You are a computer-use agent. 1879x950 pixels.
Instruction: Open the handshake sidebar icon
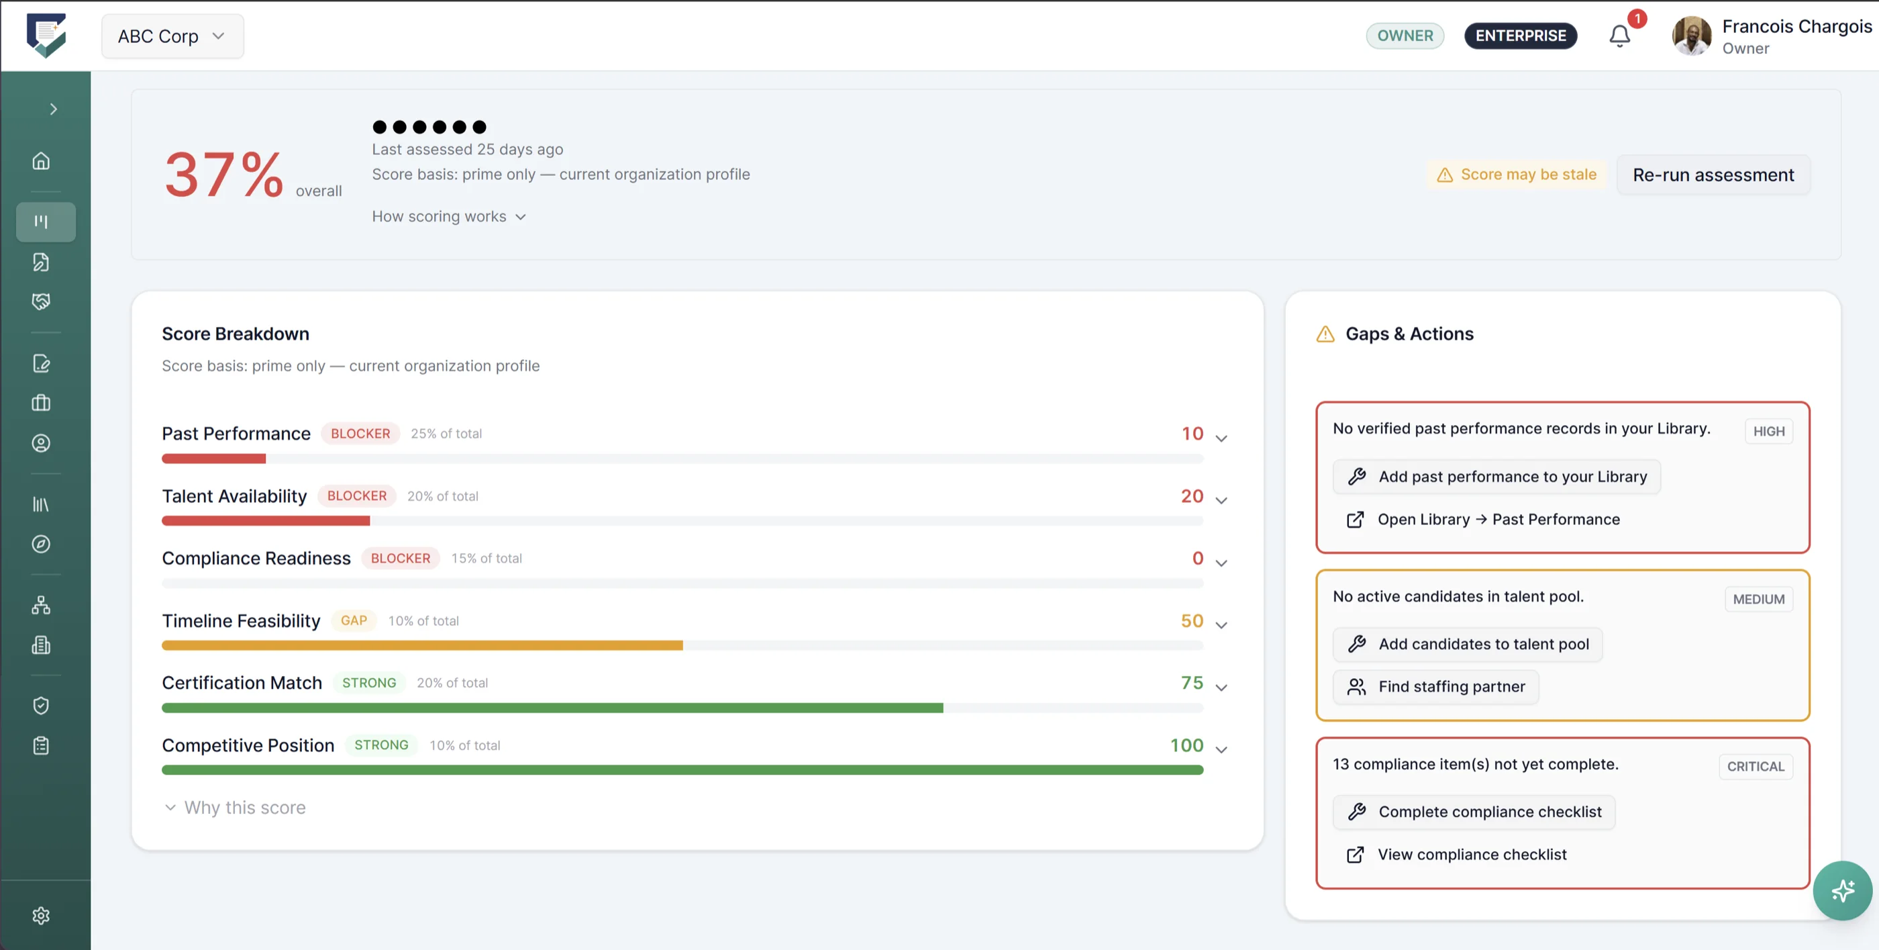(41, 301)
